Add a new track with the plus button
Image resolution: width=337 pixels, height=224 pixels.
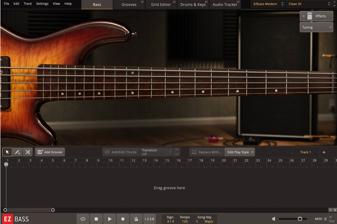pos(324,152)
